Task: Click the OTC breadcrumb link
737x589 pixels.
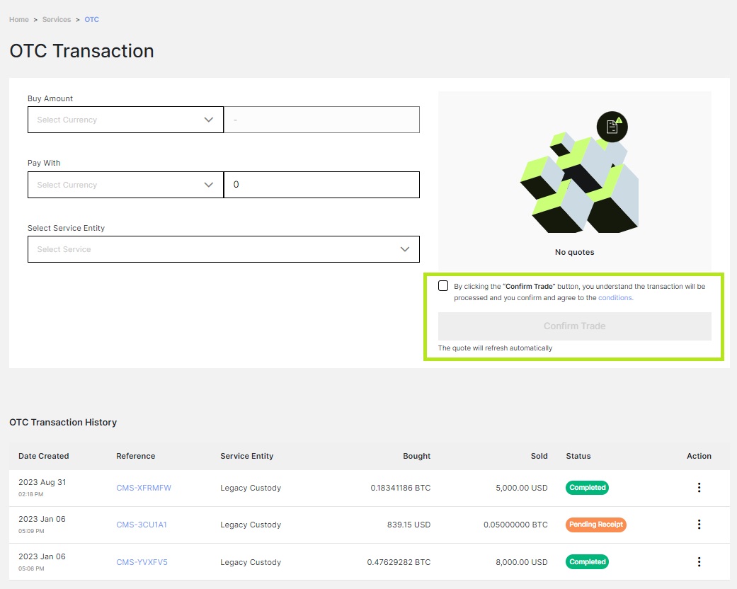Action: [x=91, y=19]
